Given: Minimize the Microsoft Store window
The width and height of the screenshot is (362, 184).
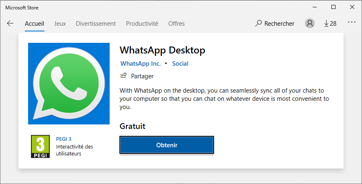Looking at the screenshot, I should pyautogui.click(x=315, y=7).
